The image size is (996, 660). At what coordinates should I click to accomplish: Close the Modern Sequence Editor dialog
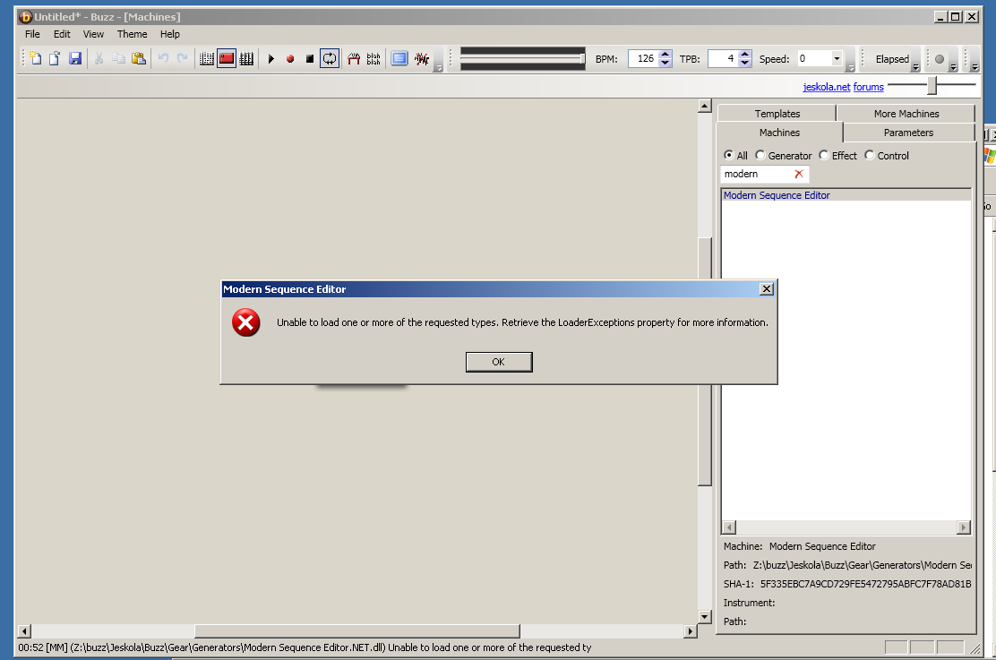(767, 289)
